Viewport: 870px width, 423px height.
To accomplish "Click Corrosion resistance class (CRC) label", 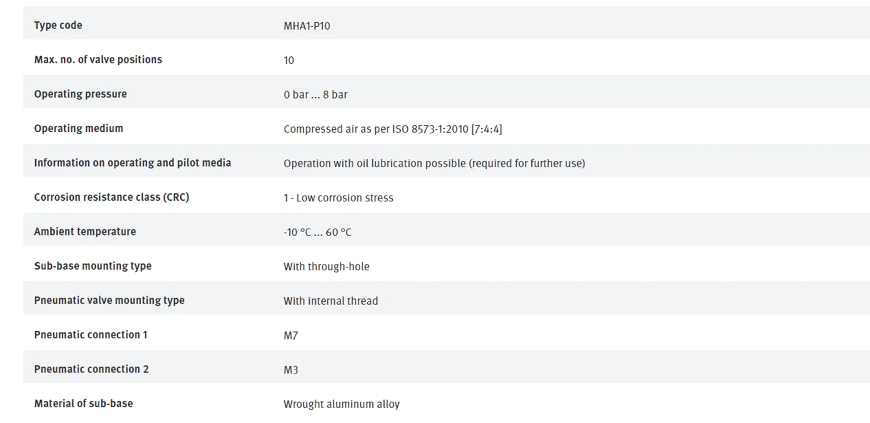I will [x=111, y=197].
